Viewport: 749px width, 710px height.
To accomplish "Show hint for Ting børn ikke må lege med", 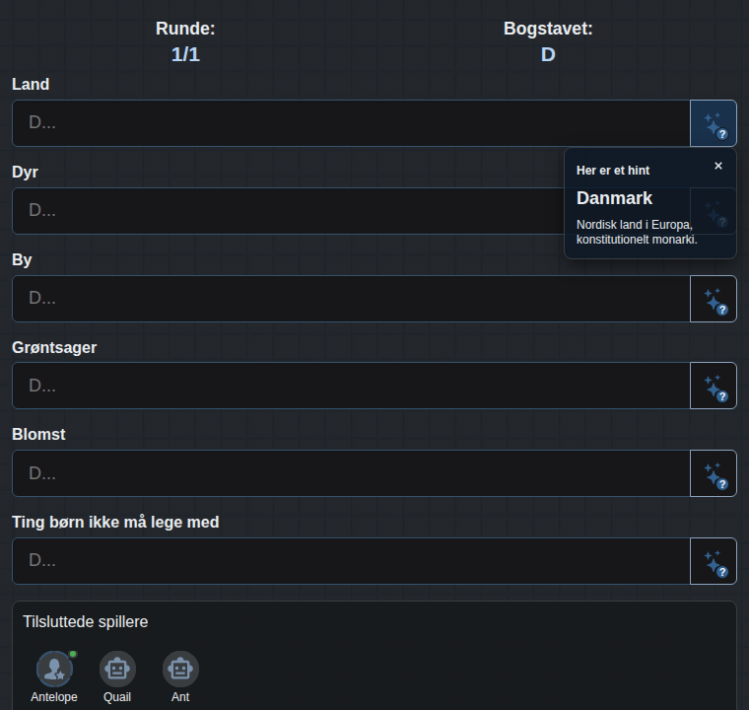I will (714, 561).
